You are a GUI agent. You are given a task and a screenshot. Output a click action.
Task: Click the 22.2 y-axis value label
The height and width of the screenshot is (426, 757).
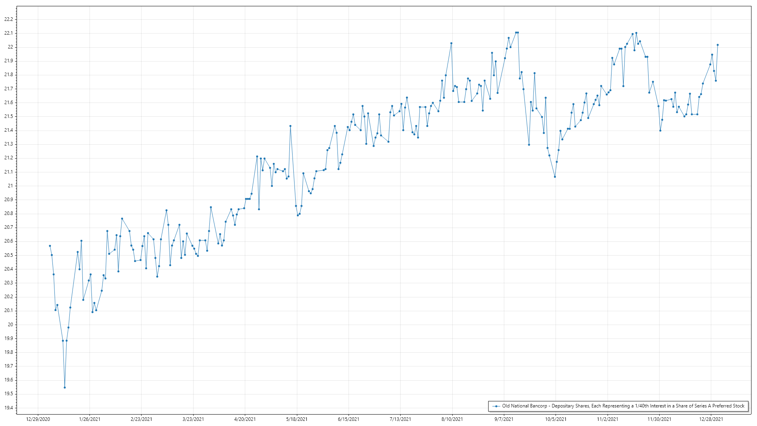[9, 19]
